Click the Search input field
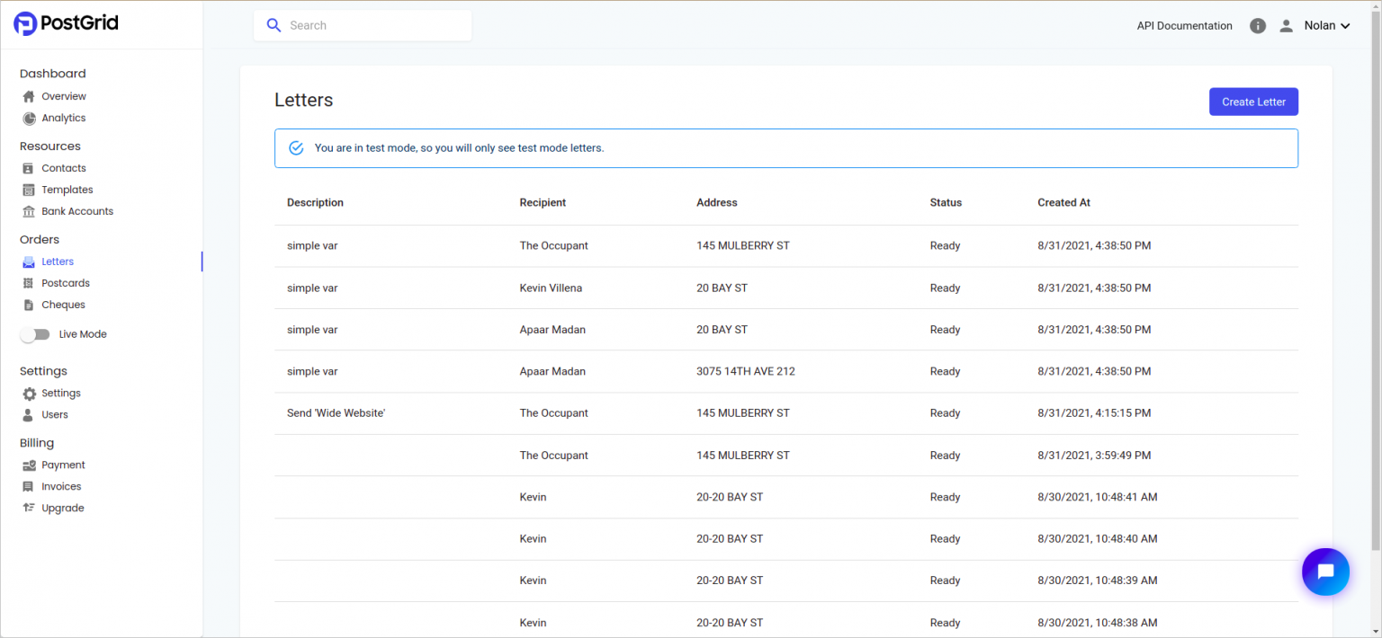The height and width of the screenshot is (638, 1382). click(x=363, y=25)
